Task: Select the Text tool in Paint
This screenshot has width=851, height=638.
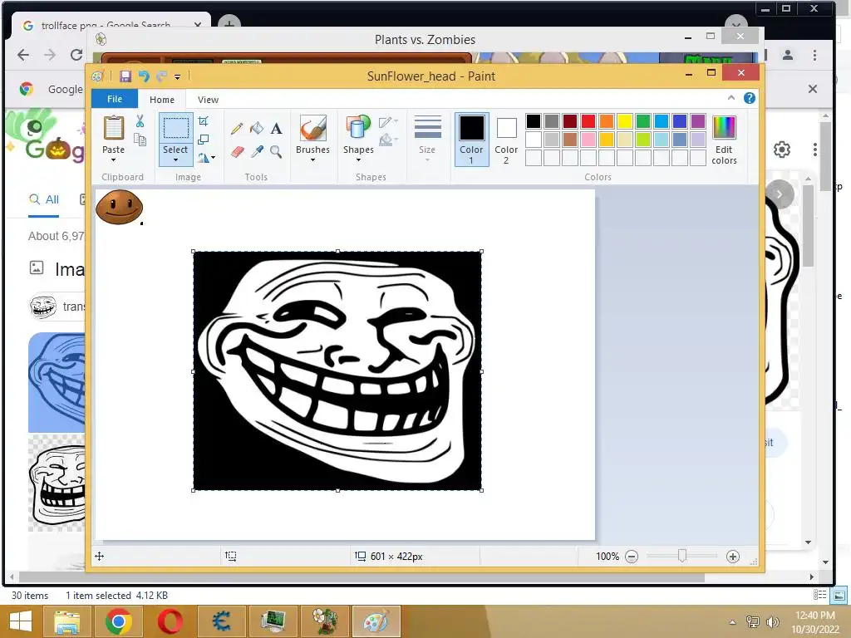Action: 276,129
